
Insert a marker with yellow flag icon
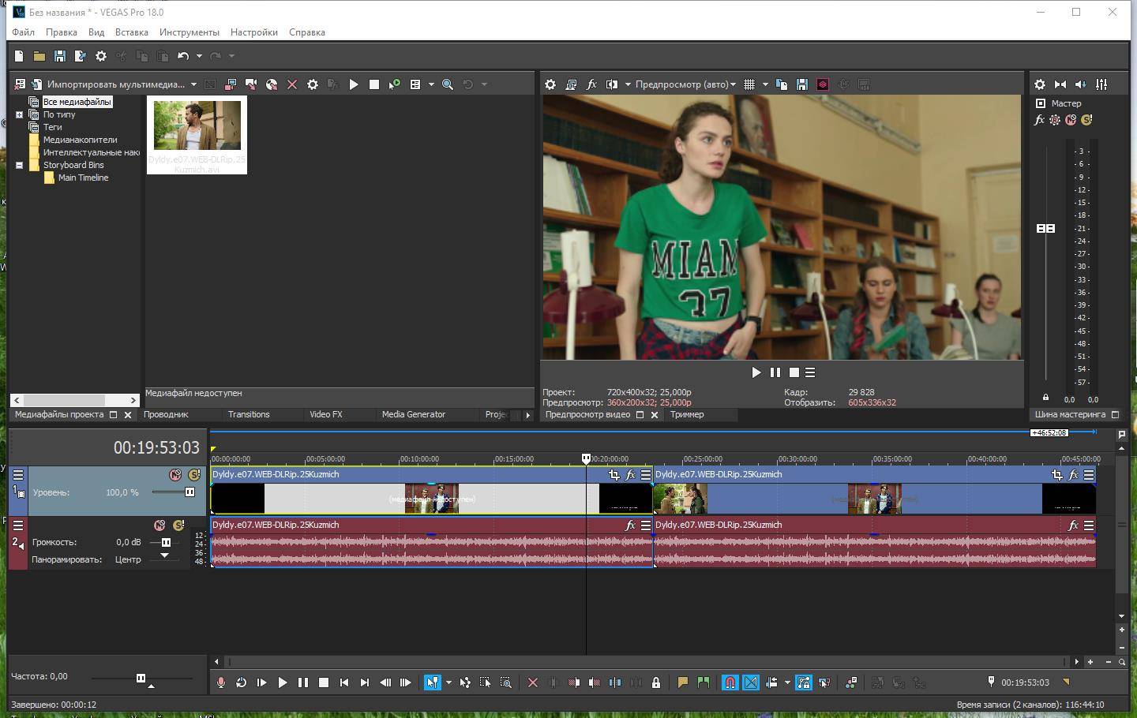[x=682, y=682]
